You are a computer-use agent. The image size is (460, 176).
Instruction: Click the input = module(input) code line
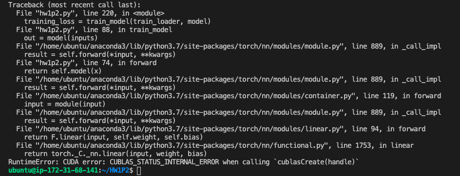65,104
